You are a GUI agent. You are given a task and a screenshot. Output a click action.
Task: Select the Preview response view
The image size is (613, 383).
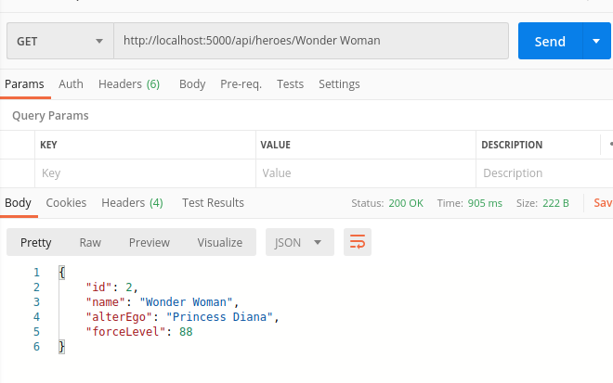tap(149, 243)
